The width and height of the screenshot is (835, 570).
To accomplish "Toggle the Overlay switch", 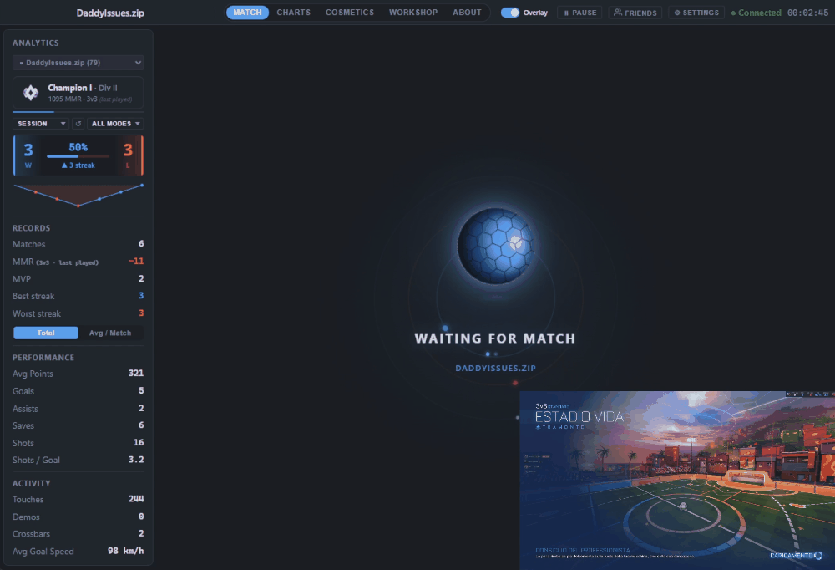I will (x=509, y=13).
